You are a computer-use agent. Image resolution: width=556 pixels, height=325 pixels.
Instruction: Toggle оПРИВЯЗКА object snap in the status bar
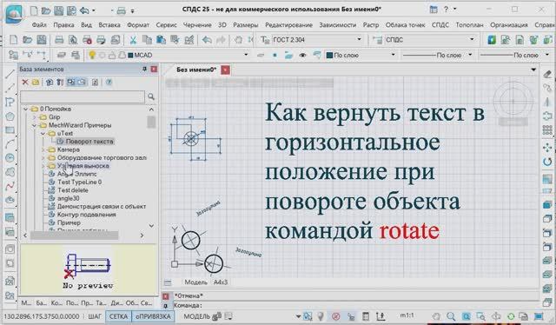153,316
